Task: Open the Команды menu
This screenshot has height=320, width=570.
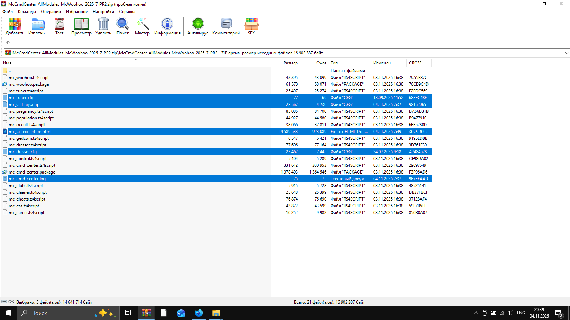Action: click(27, 12)
